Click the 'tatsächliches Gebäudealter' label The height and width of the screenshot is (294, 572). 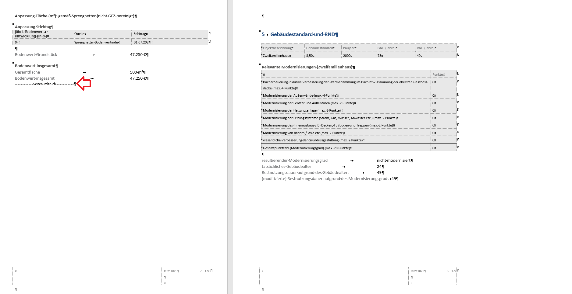click(286, 167)
